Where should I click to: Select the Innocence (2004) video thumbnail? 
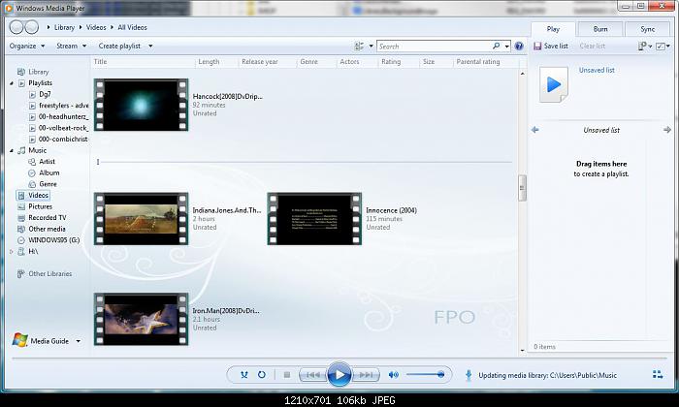pos(314,219)
